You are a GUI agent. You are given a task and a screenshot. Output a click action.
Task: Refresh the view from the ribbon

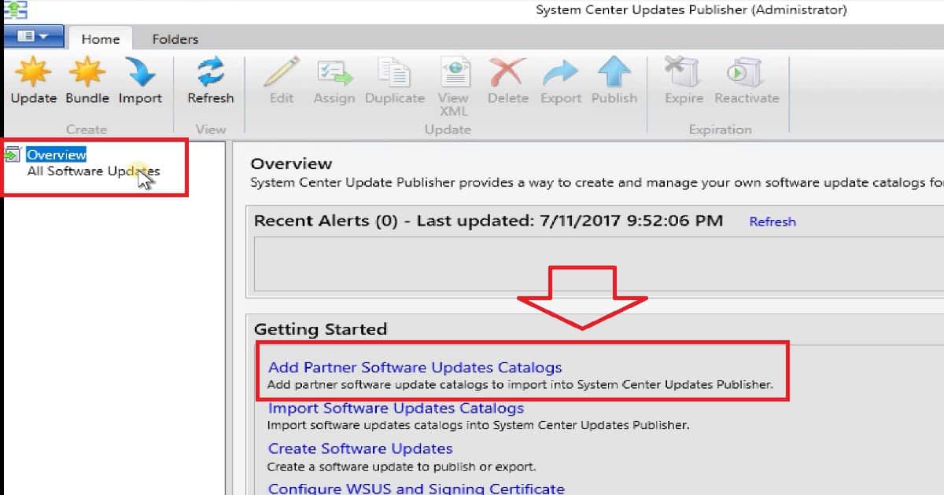point(210,81)
